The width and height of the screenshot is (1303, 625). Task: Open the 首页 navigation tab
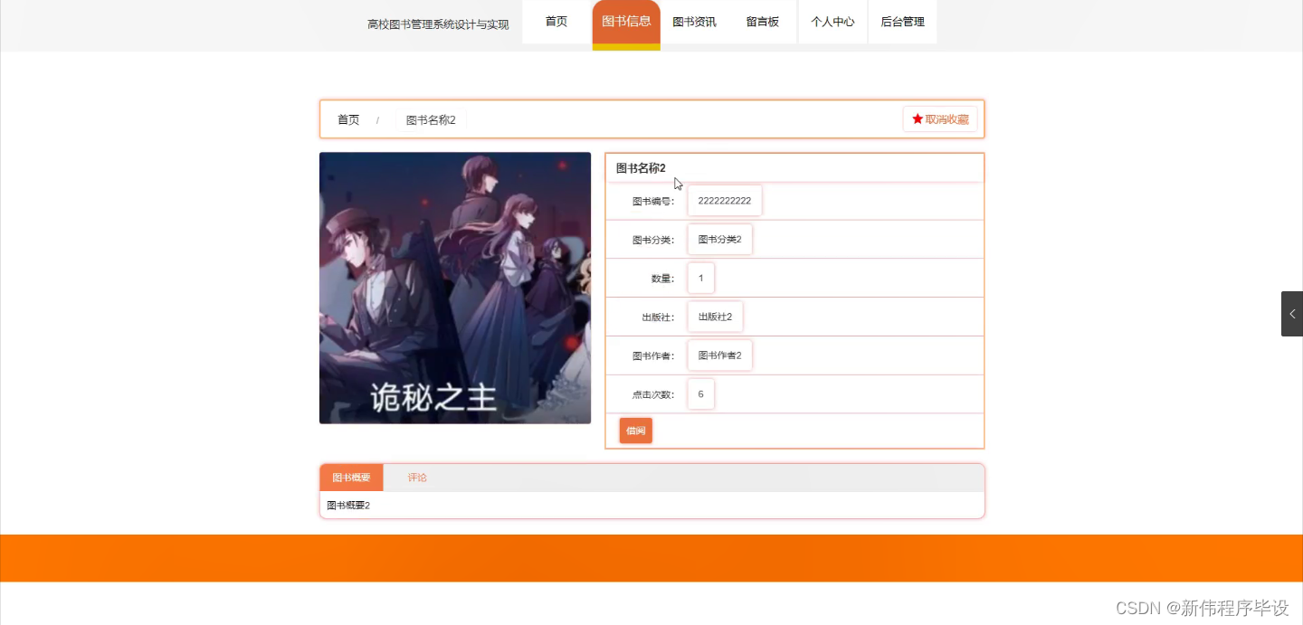click(x=556, y=22)
